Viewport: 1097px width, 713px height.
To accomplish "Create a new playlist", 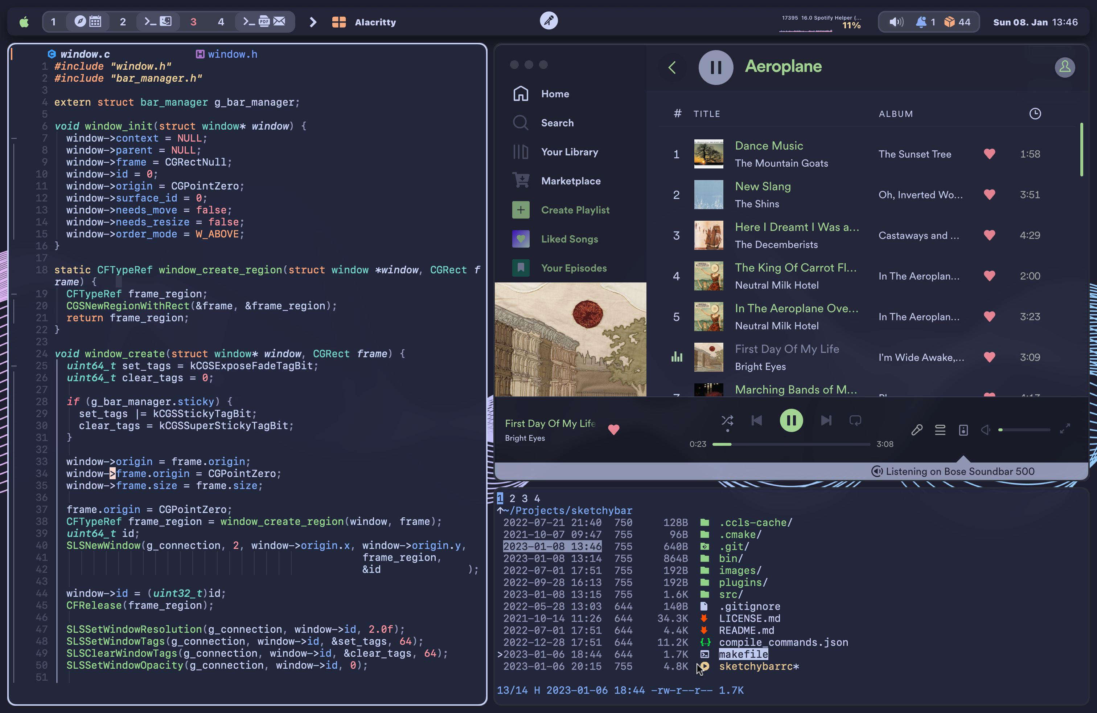I will [575, 210].
